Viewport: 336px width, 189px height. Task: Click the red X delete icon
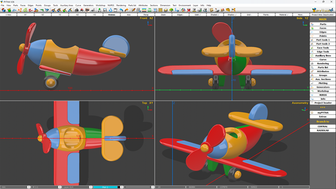click(189, 10)
